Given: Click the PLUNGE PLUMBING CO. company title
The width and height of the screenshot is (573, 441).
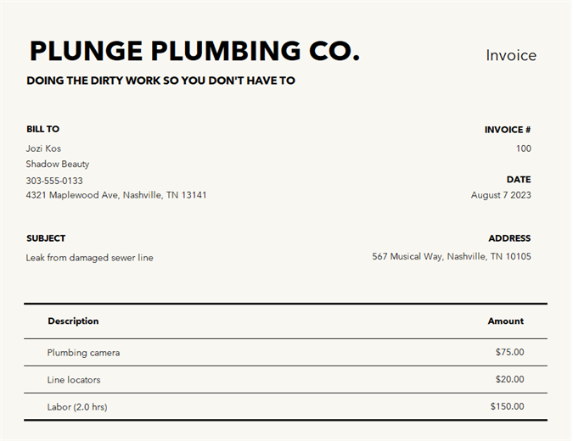Looking at the screenshot, I should click(x=194, y=51).
